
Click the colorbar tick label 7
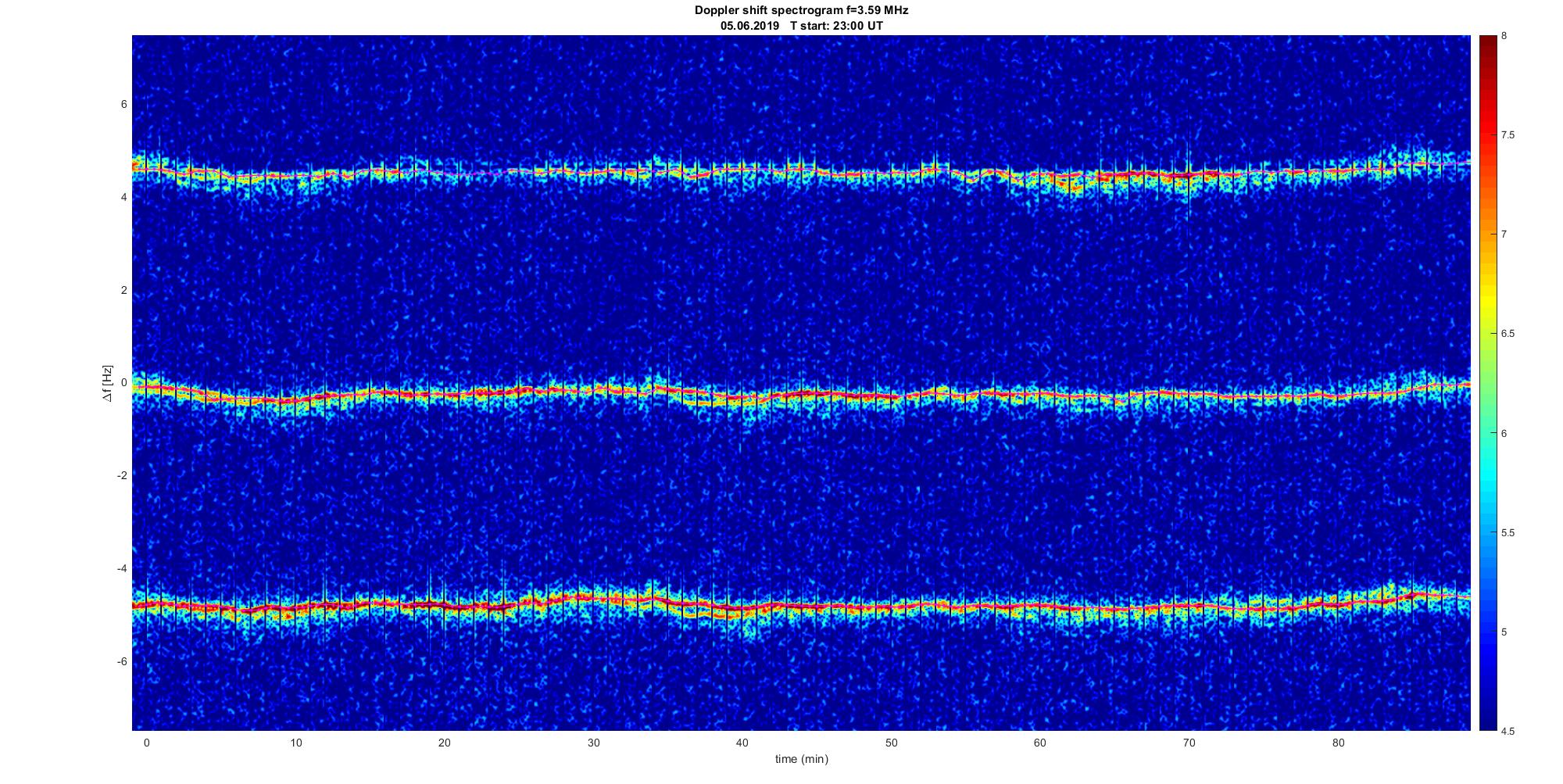1504,234
